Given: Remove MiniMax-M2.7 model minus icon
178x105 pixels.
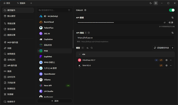Looking at the screenshot, I should [x=171, y=60].
